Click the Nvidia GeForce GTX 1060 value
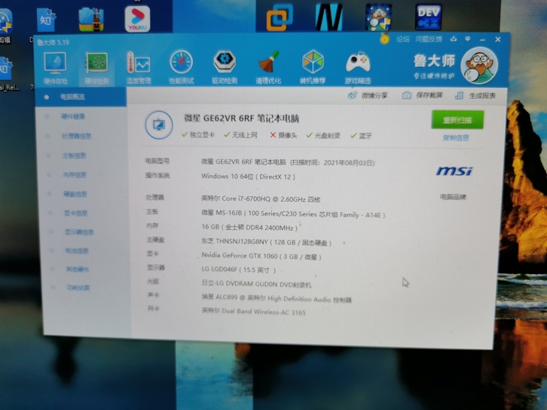Screen dimensions: 547x410 261,256
